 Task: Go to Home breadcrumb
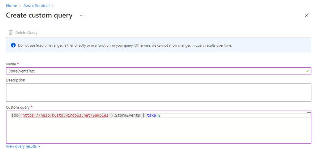coord(11,6)
